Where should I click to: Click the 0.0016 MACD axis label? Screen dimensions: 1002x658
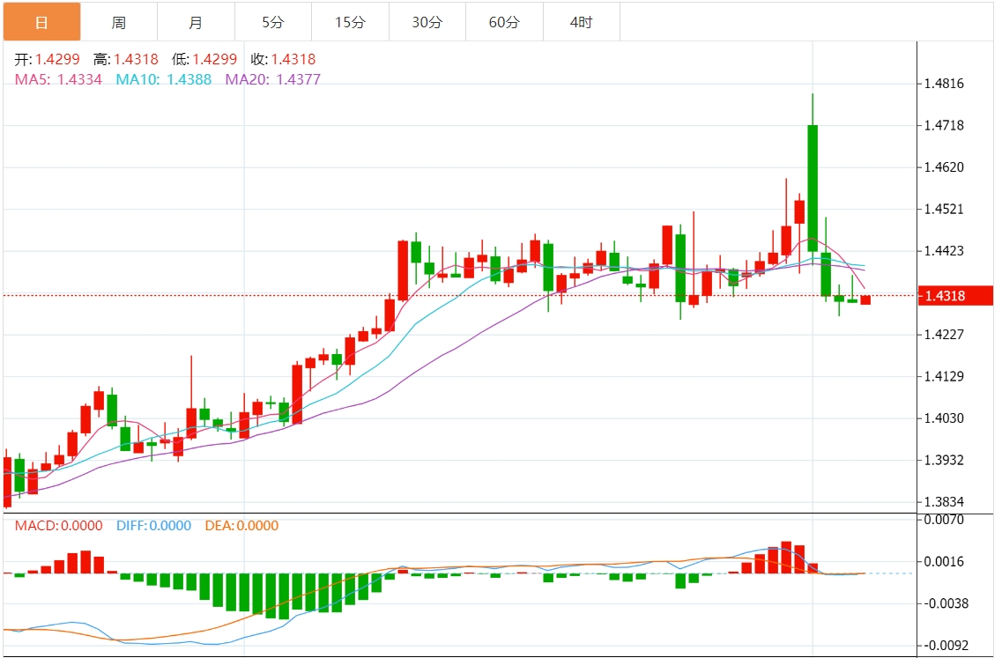click(x=944, y=561)
